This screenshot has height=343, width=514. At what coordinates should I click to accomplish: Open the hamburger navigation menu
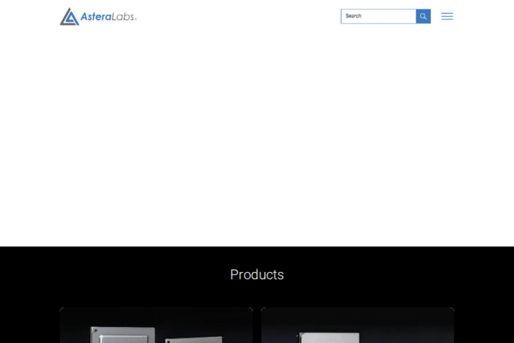447,16
